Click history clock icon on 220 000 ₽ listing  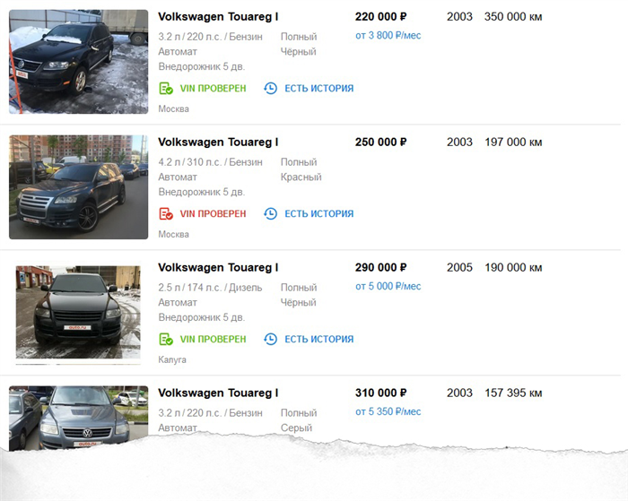[270, 89]
